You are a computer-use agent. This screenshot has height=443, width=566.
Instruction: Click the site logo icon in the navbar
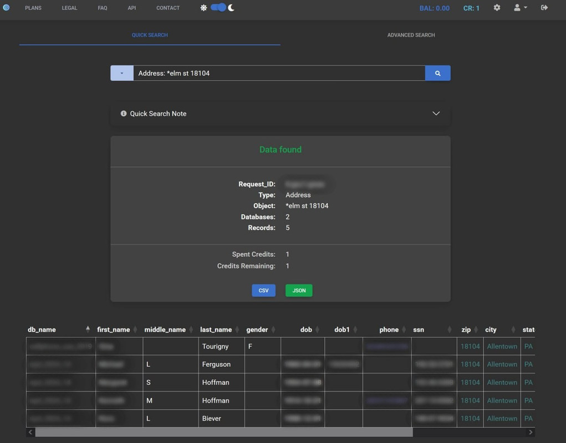pyautogui.click(x=6, y=8)
